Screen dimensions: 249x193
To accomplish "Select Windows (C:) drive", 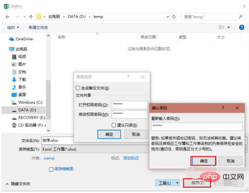I will 27,102.
